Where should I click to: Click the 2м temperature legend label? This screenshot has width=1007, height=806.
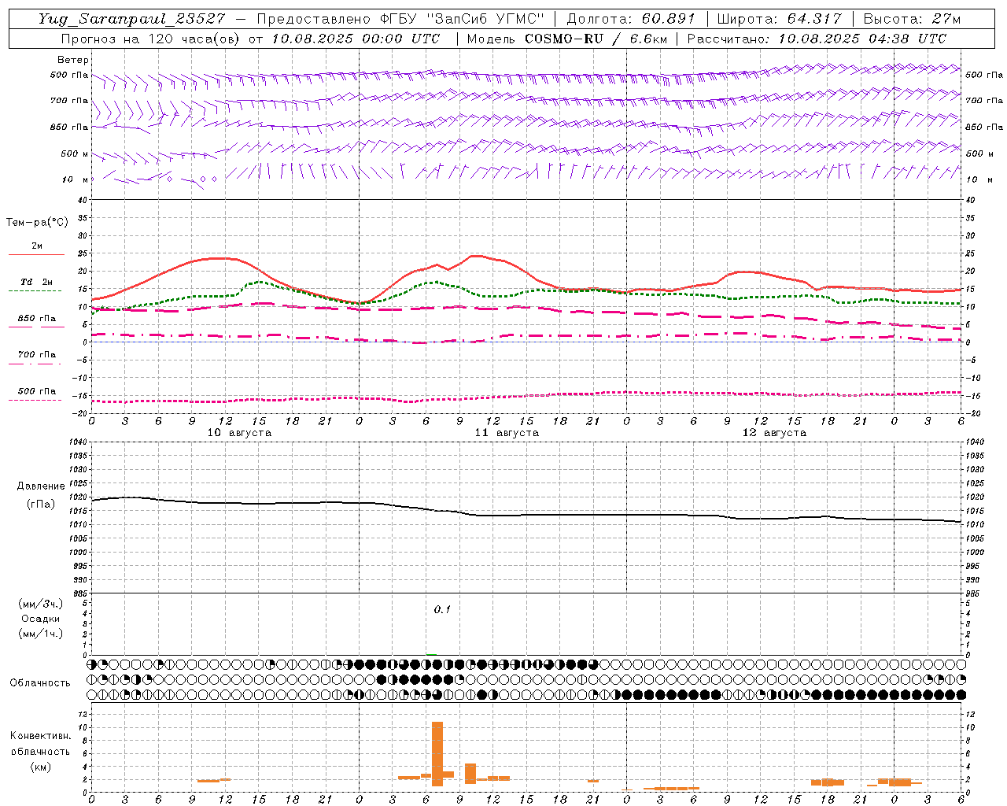tap(37, 246)
